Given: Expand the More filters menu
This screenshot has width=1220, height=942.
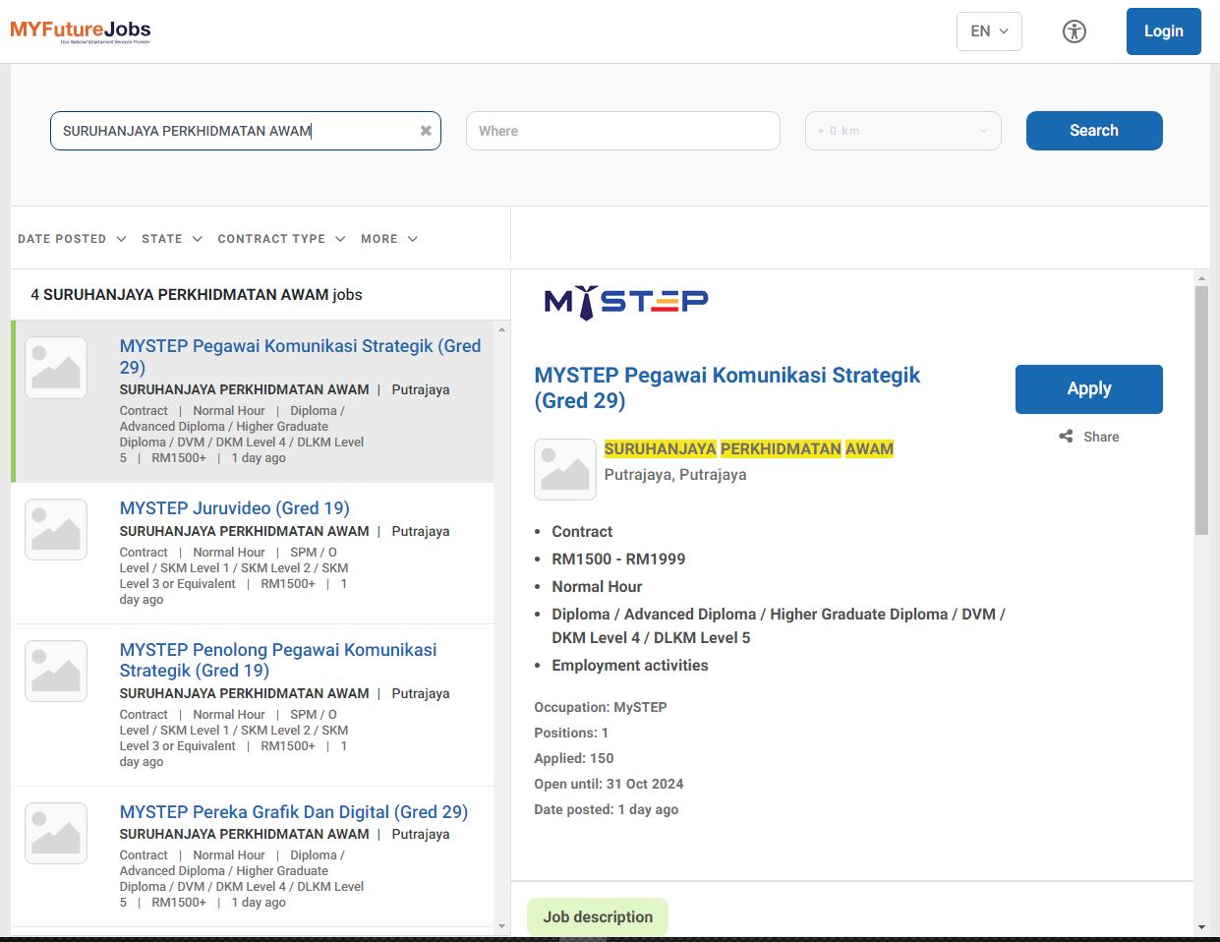Looking at the screenshot, I should (x=389, y=239).
